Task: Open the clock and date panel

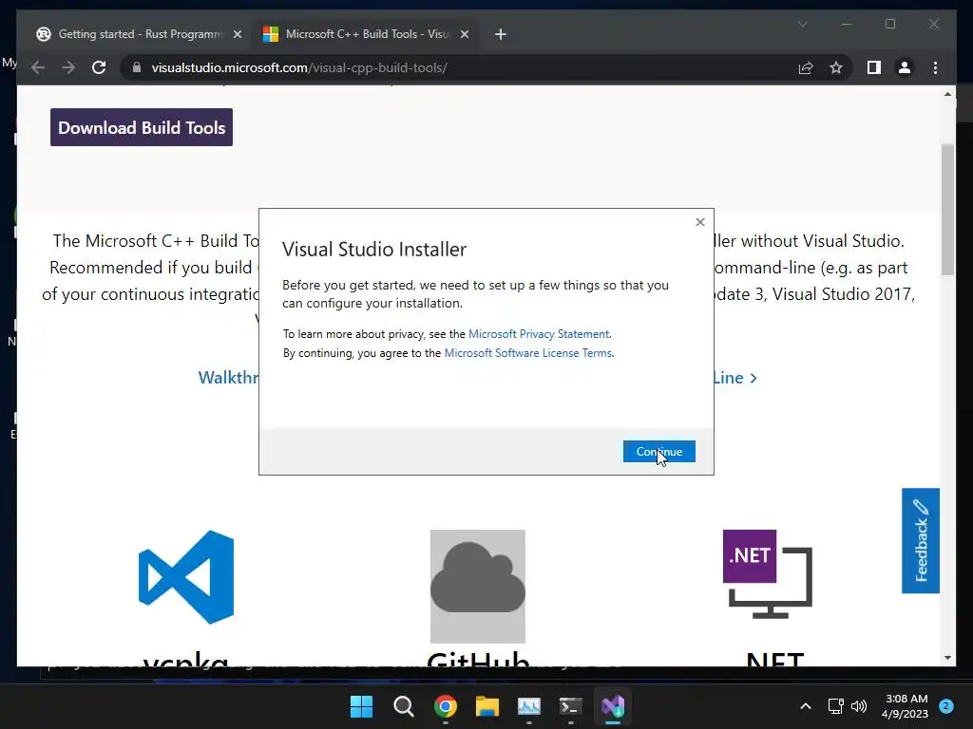Action: coord(905,706)
